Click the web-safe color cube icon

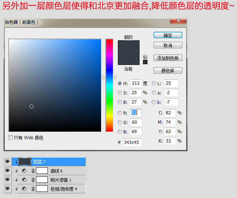145,57
